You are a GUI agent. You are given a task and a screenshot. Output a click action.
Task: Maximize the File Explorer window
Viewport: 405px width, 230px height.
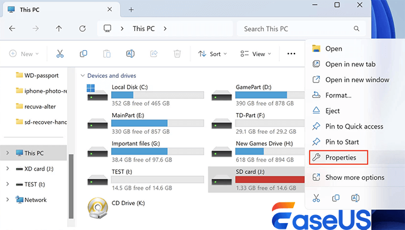pyautogui.click(x=337, y=5)
